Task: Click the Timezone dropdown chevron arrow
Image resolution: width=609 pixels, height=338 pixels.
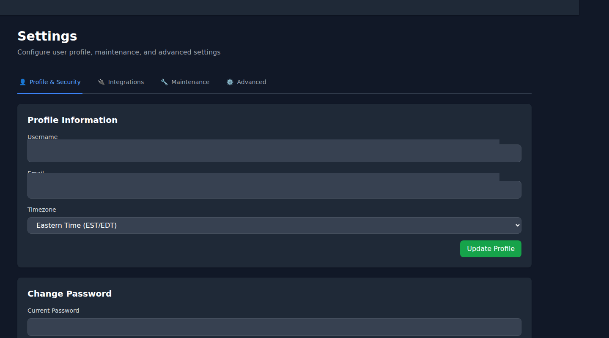Action: pos(517,226)
